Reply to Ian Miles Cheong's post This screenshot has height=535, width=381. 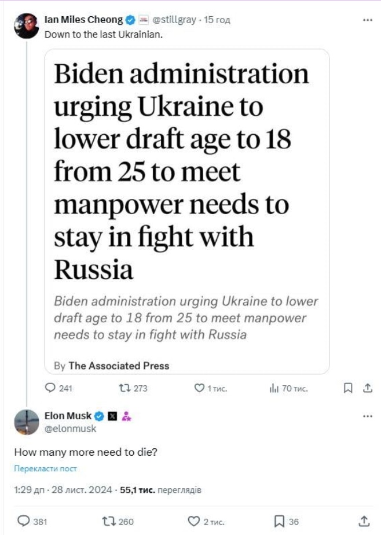click(50, 389)
